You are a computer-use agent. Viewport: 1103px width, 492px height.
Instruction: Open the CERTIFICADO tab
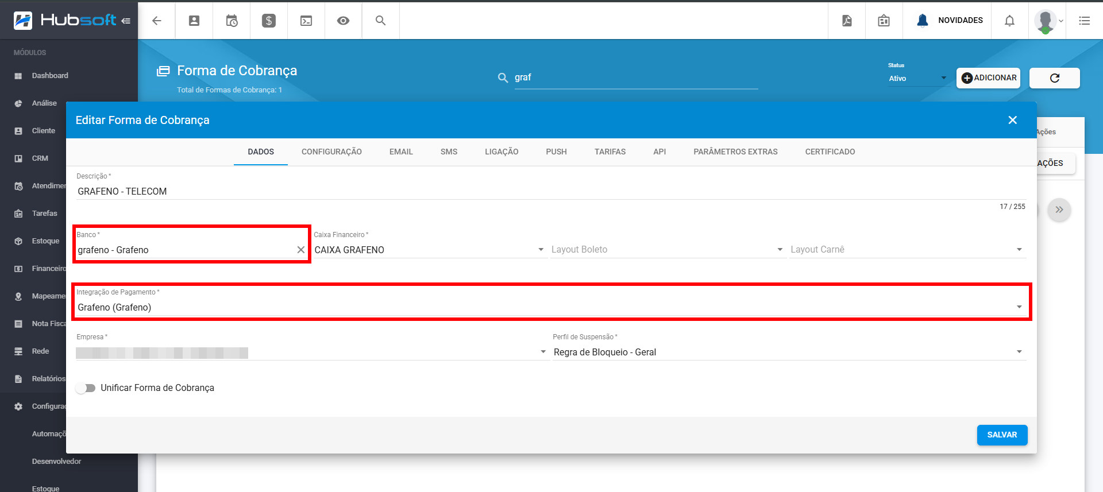(x=830, y=152)
